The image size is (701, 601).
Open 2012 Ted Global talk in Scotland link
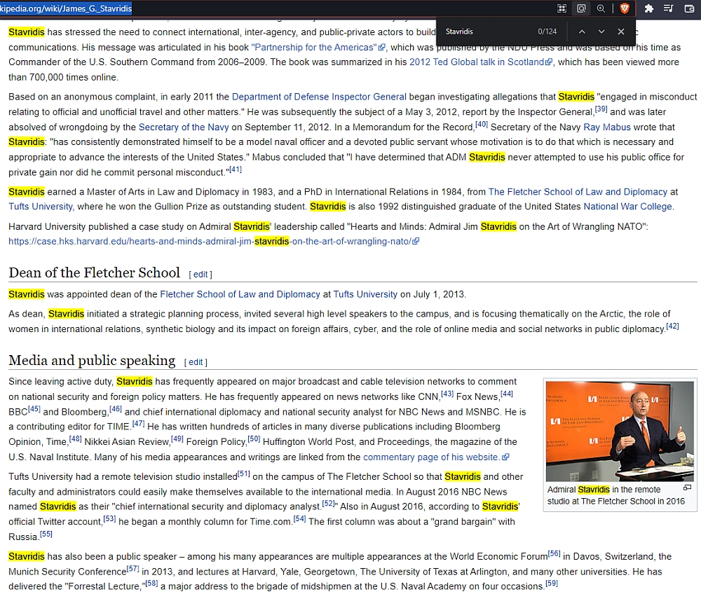[481, 62]
